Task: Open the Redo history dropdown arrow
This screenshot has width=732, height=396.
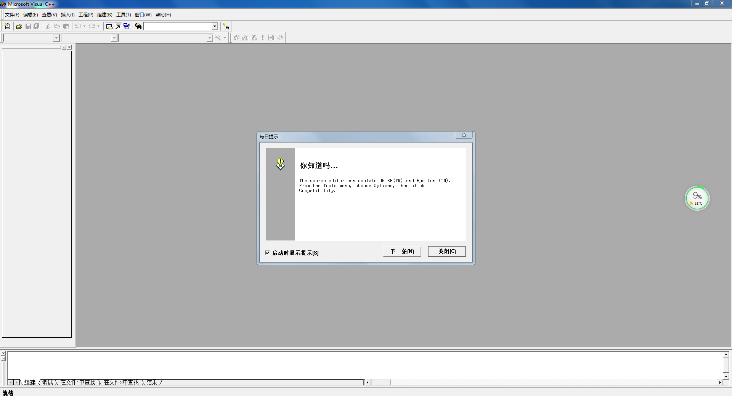Action: pos(98,26)
